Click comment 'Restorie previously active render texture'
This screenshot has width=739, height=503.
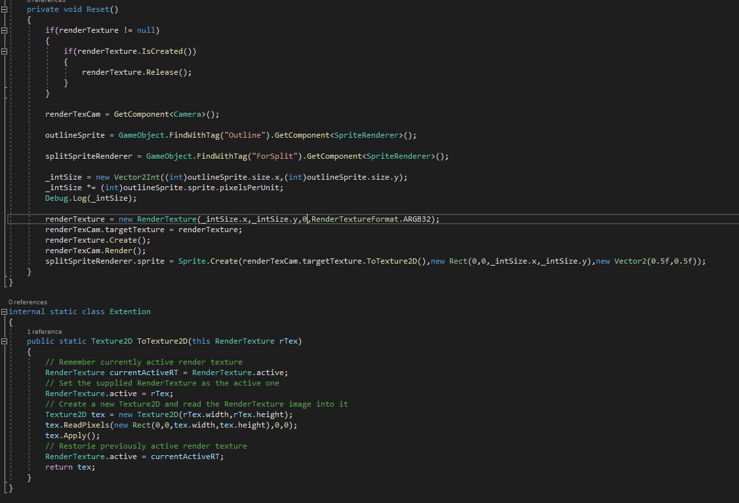tap(146, 446)
